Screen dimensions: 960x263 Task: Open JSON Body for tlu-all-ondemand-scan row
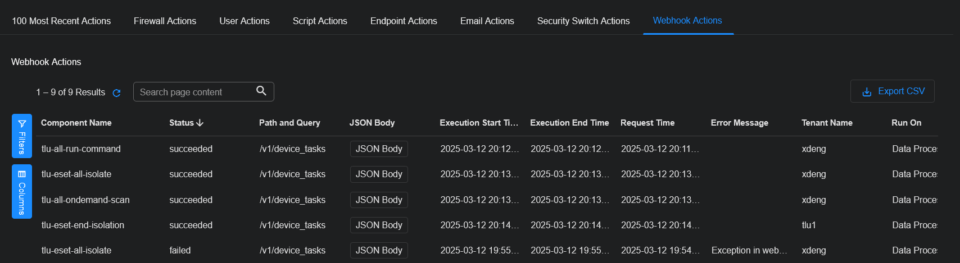(x=379, y=200)
